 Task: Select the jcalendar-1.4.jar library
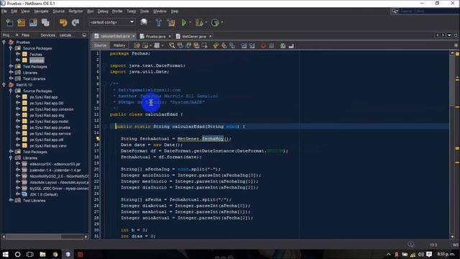[x=55, y=170]
